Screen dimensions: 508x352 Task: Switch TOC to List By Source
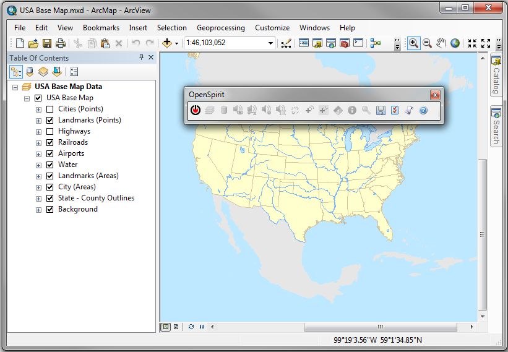coord(30,72)
